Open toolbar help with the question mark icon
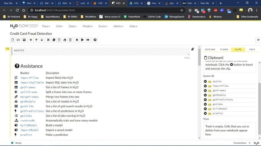The image size is (261, 146). (95, 40)
